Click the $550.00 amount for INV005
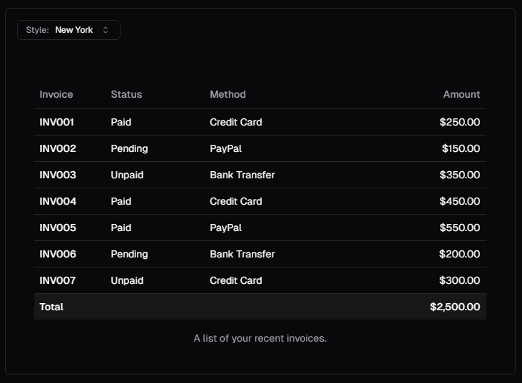Screen dimensions: 522x383 tap(460, 228)
